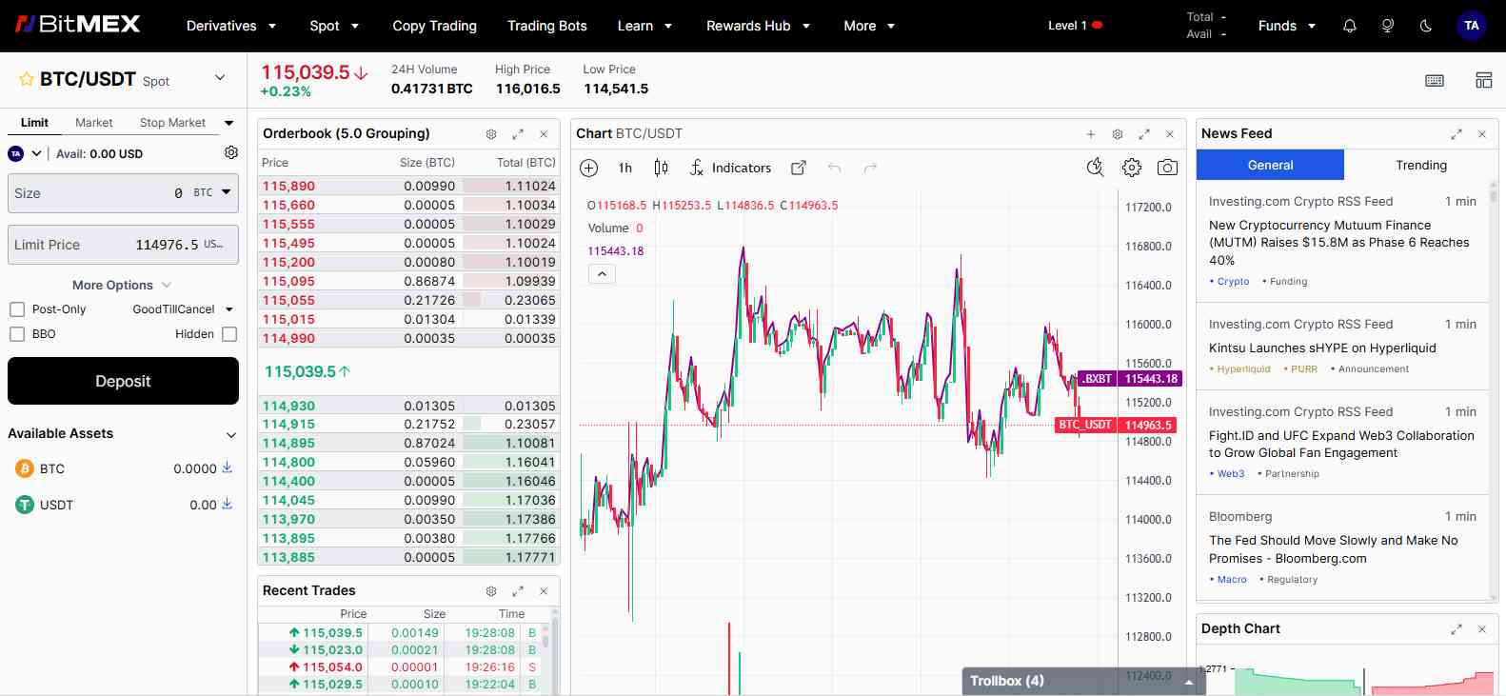Open the Indicators menu

point(730,168)
